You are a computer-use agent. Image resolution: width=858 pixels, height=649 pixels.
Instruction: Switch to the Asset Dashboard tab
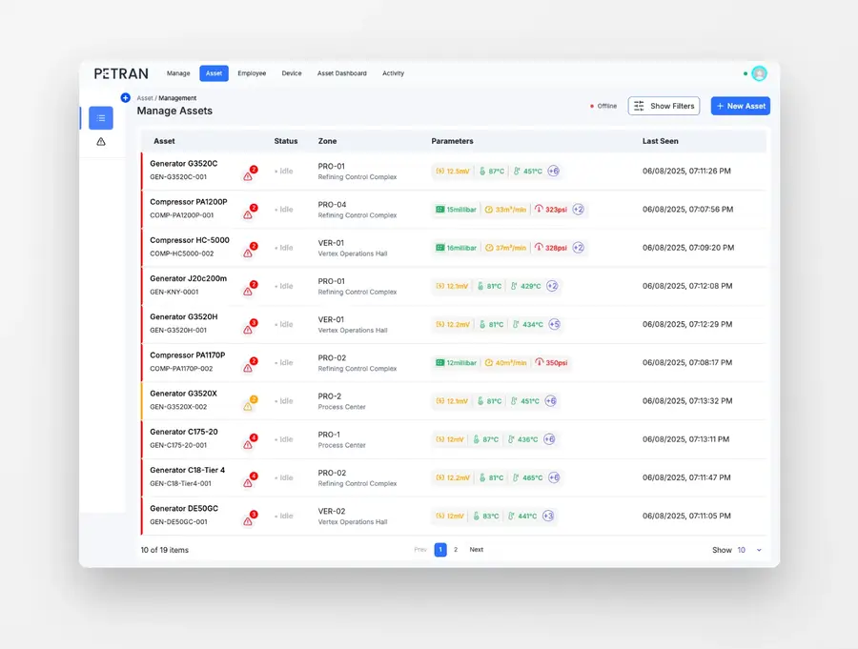(x=342, y=73)
